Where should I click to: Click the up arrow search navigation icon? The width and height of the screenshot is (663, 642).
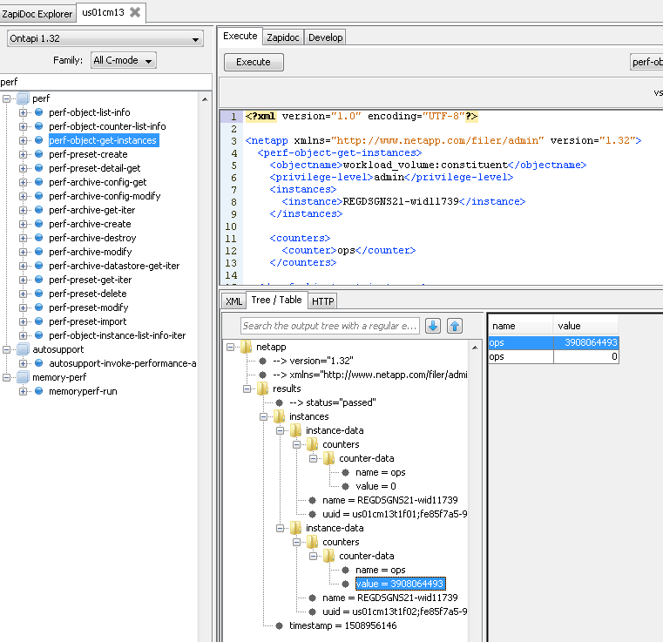pyautogui.click(x=455, y=326)
